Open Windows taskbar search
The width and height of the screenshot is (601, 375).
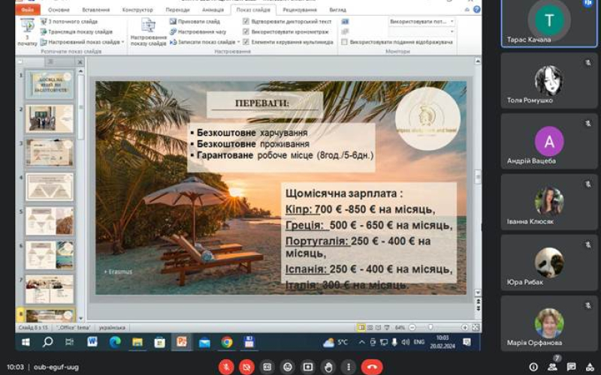click(47, 342)
